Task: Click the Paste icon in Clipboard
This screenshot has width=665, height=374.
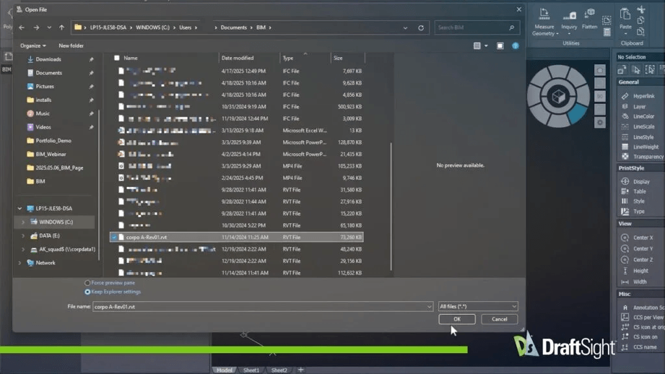Action: pyautogui.click(x=625, y=15)
